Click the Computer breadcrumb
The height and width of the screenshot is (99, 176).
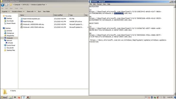(x=17, y=5)
